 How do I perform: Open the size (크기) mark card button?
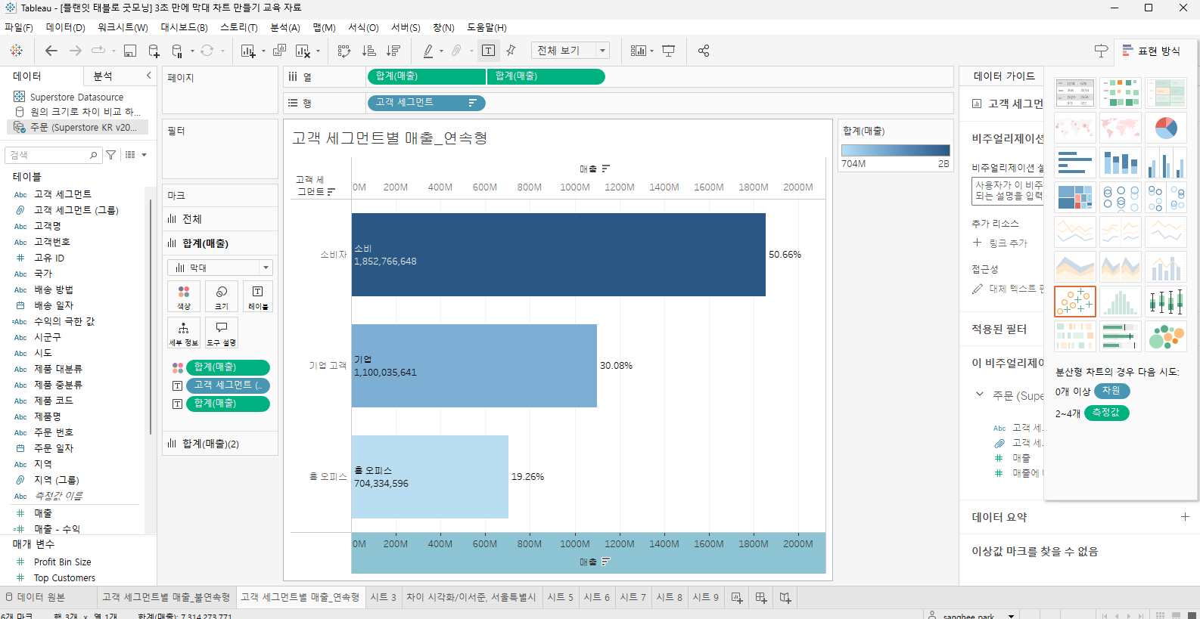coord(222,296)
